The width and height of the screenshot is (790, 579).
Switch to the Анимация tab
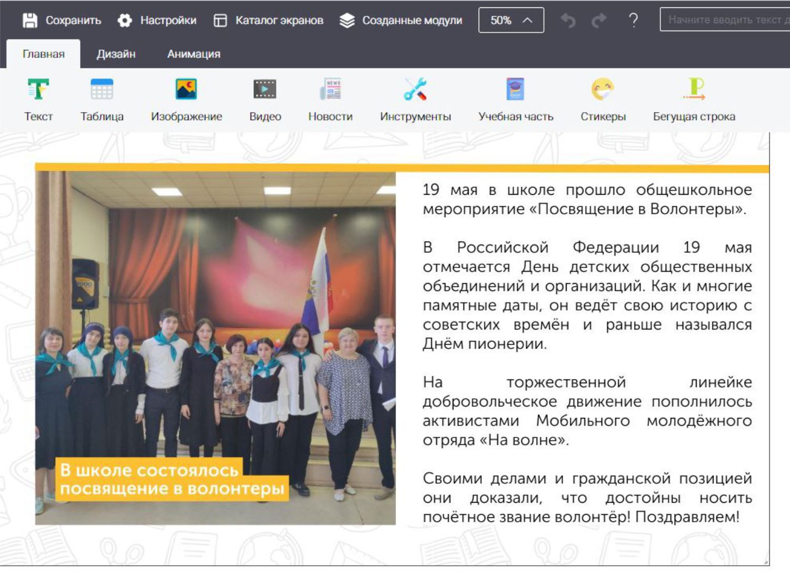(194, 54)
